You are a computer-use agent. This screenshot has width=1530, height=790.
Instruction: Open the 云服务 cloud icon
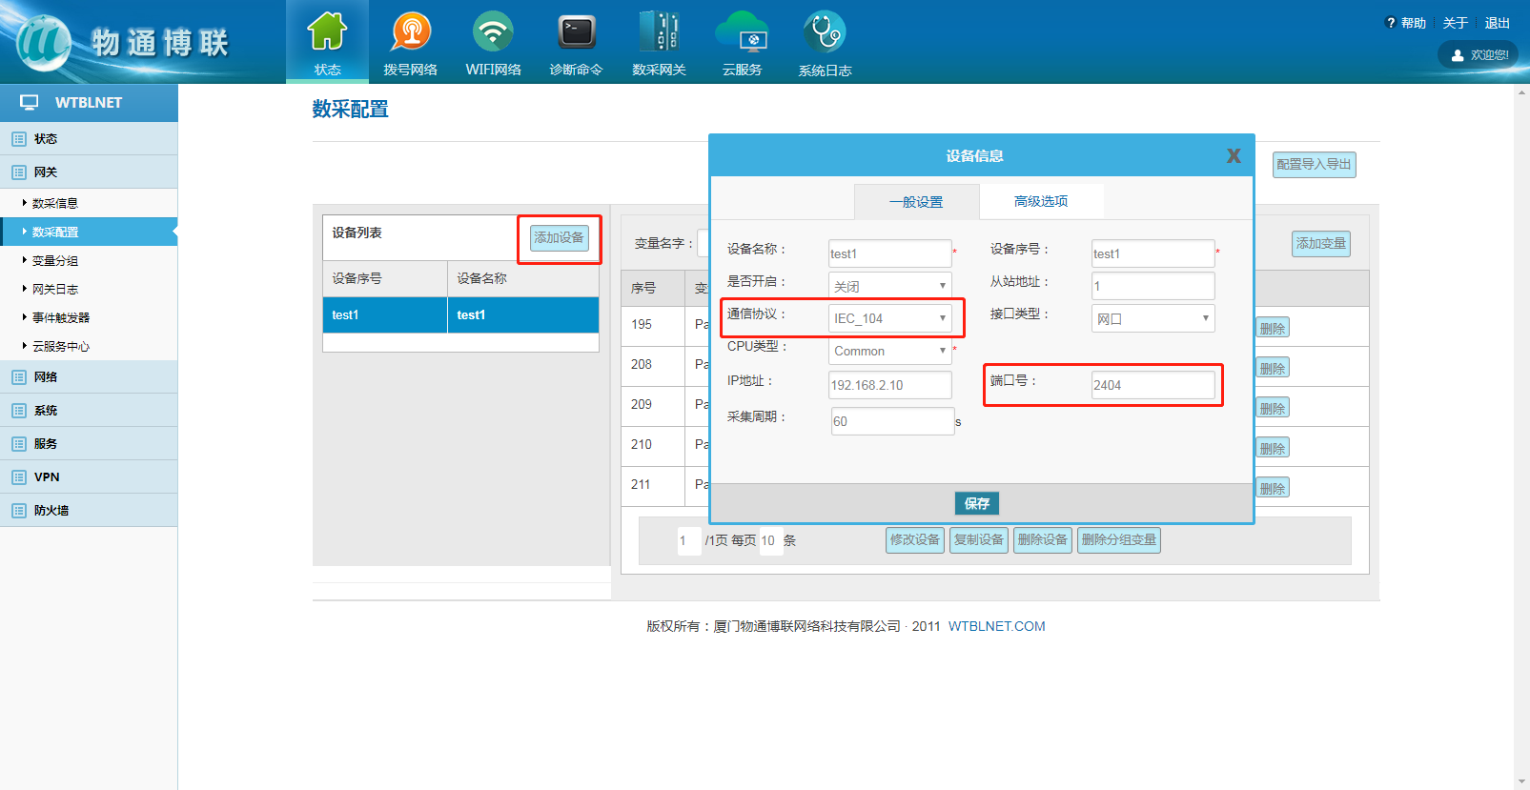(742, 33)
